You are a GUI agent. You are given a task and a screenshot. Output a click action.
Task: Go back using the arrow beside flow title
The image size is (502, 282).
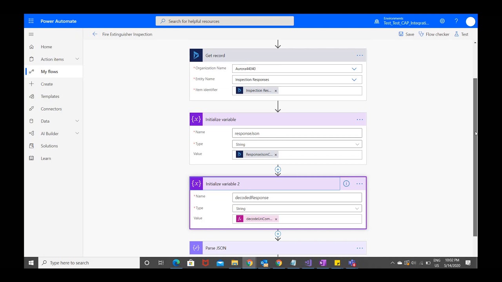[x=95, y=34]
